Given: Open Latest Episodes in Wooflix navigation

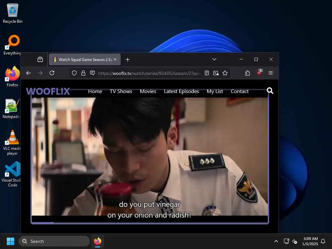Looking at the screenshot, I should pos(182,91).
